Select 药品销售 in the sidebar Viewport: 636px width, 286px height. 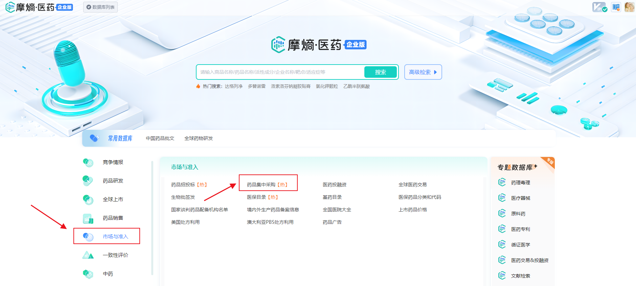[113, 218]
